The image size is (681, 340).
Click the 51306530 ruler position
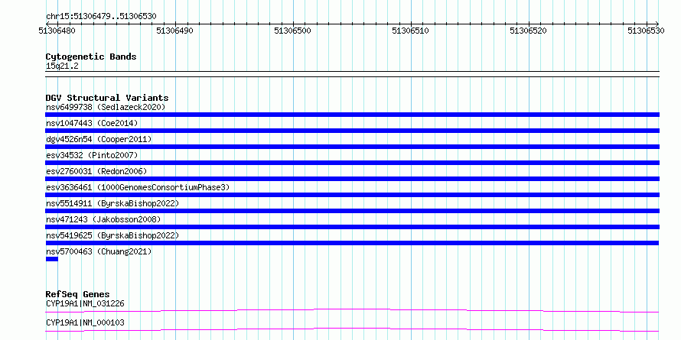point(646,31)
